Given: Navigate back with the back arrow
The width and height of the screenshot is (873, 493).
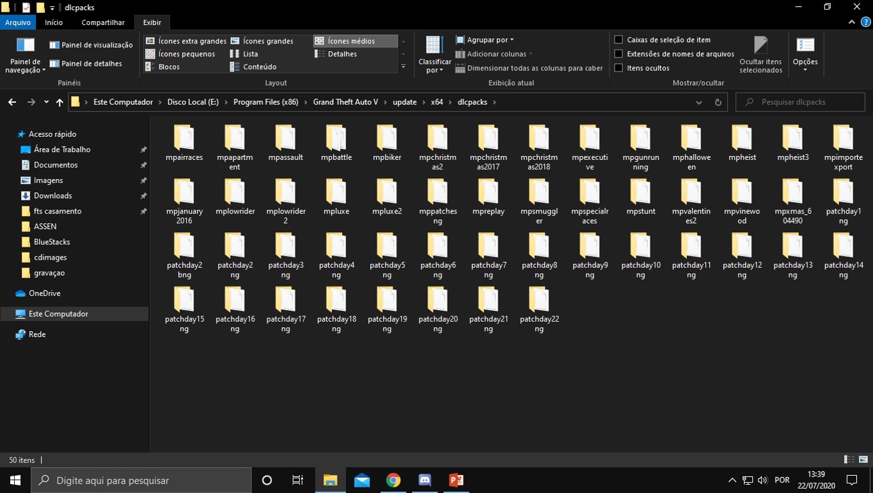Looking at the screenshot, I should click(x=12, y=102).
